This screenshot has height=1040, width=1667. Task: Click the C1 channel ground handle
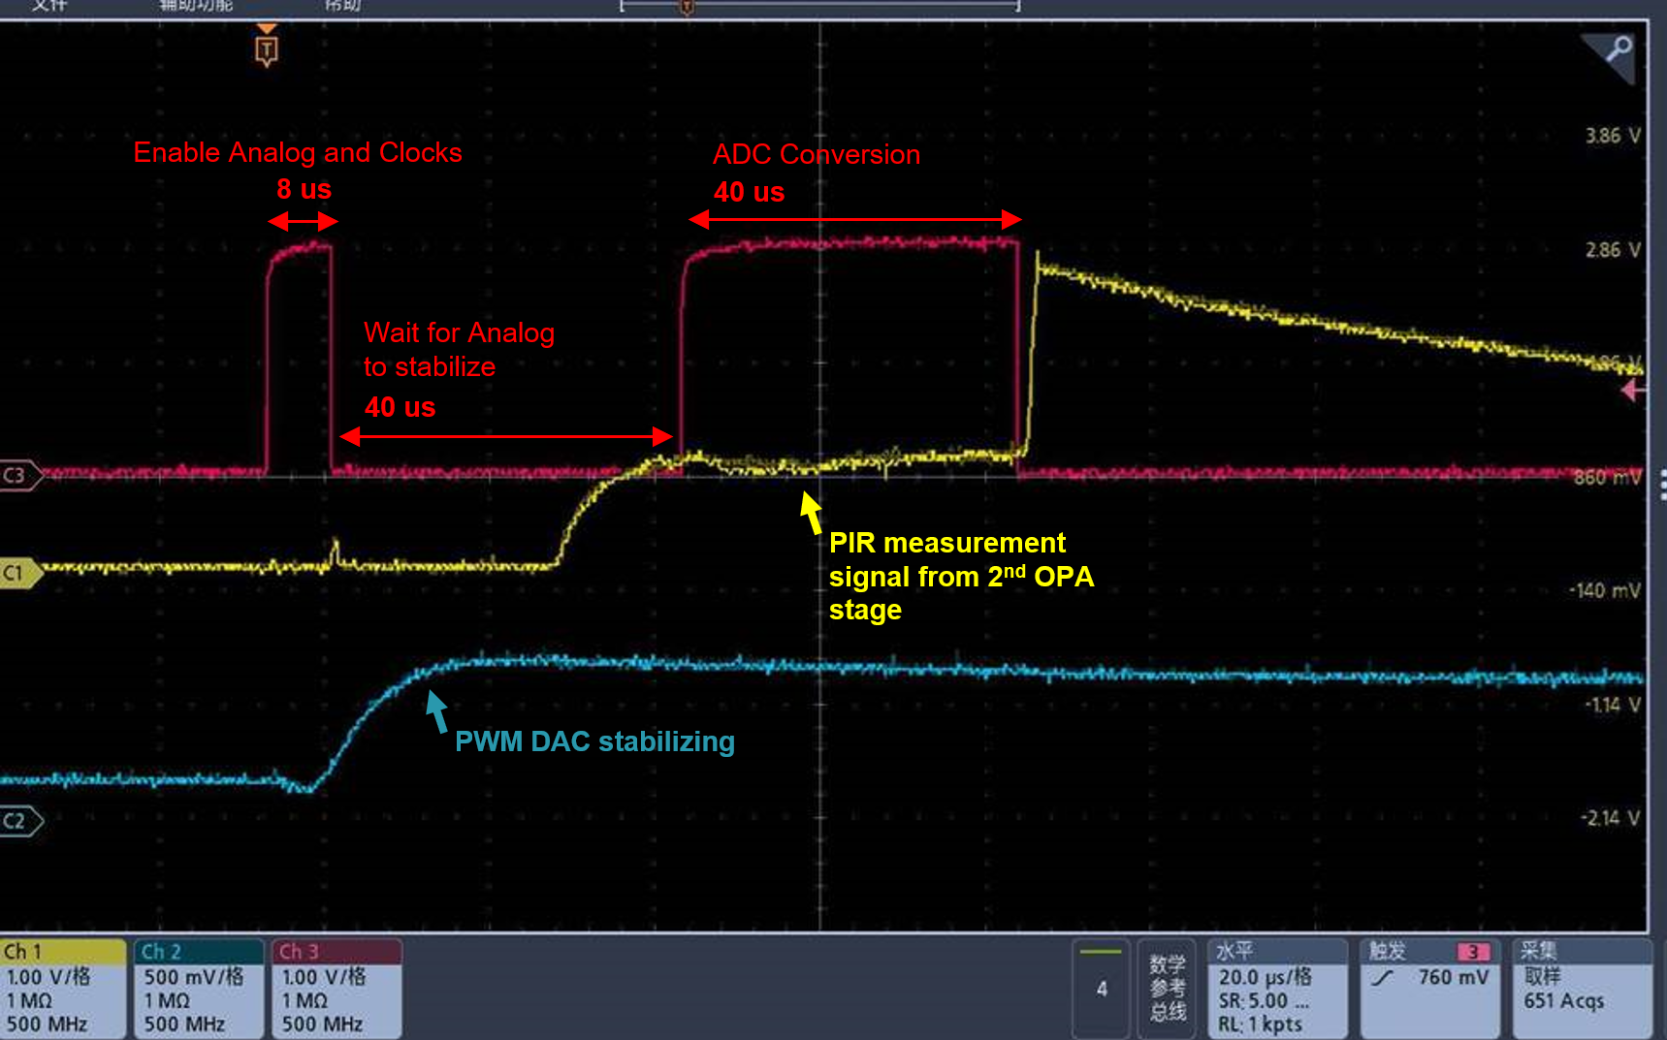[19, 573]
